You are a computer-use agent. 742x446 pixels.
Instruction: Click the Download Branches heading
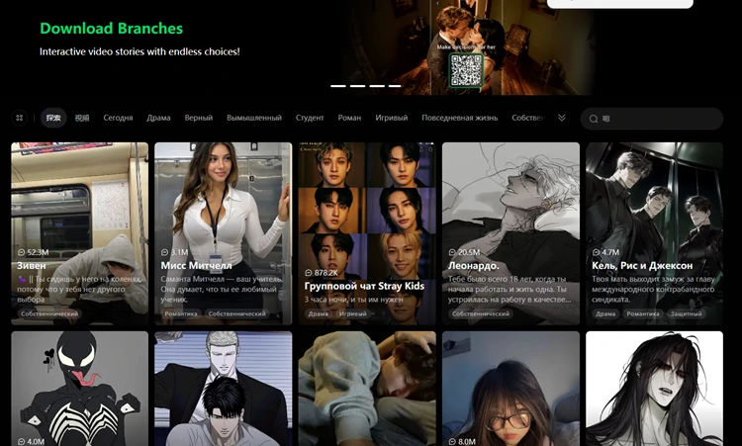coord(111,29)
